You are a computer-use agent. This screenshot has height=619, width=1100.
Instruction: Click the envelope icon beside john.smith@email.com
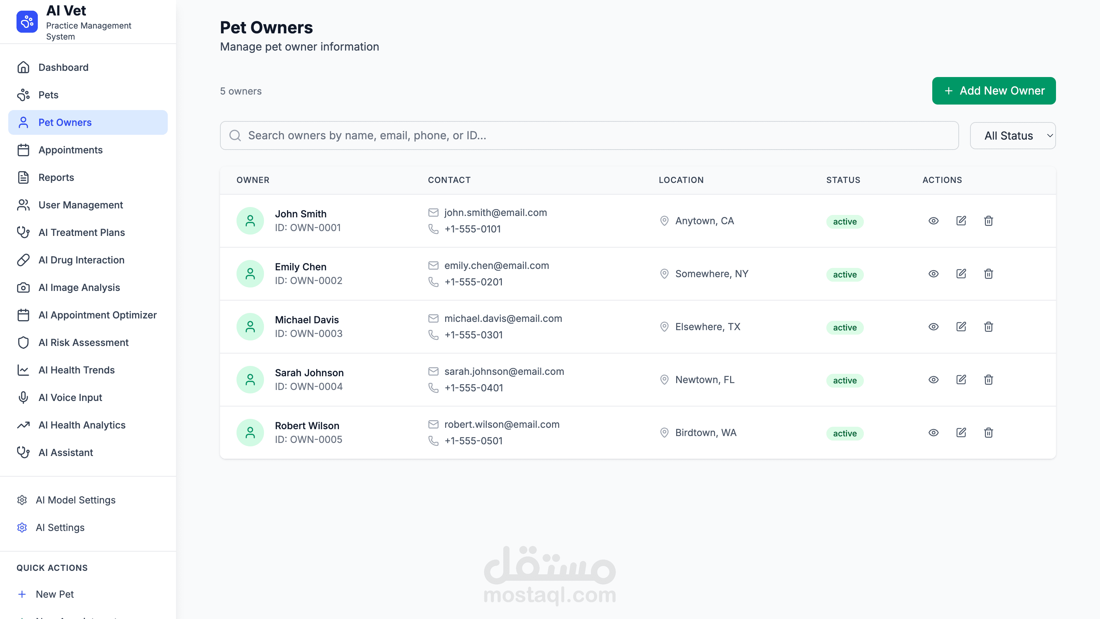tap(433, 213)
